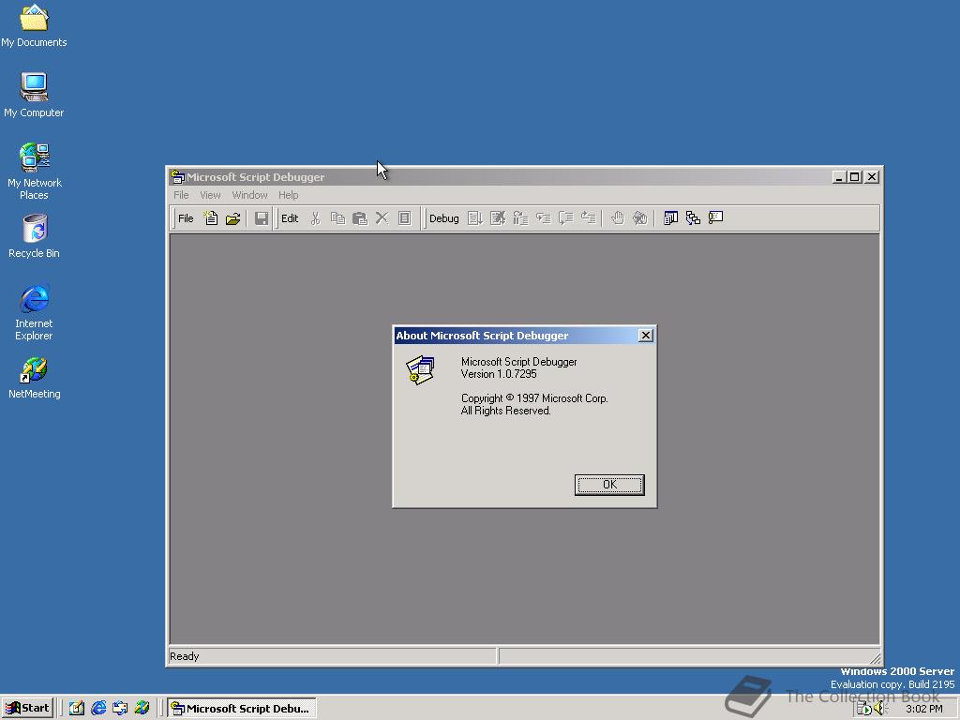This screenshot has width=960, height=720.
Task: Click the 3:02 PM taskbar clock
Action: (x=923, y=709)
